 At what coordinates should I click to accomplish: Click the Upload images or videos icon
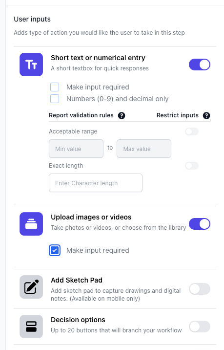click(x=31, y=224)
